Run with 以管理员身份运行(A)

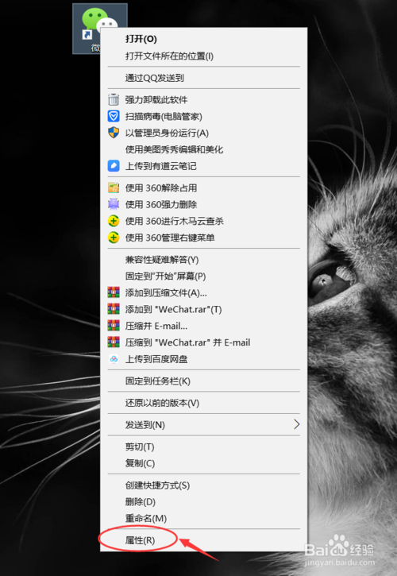(203, 133)
